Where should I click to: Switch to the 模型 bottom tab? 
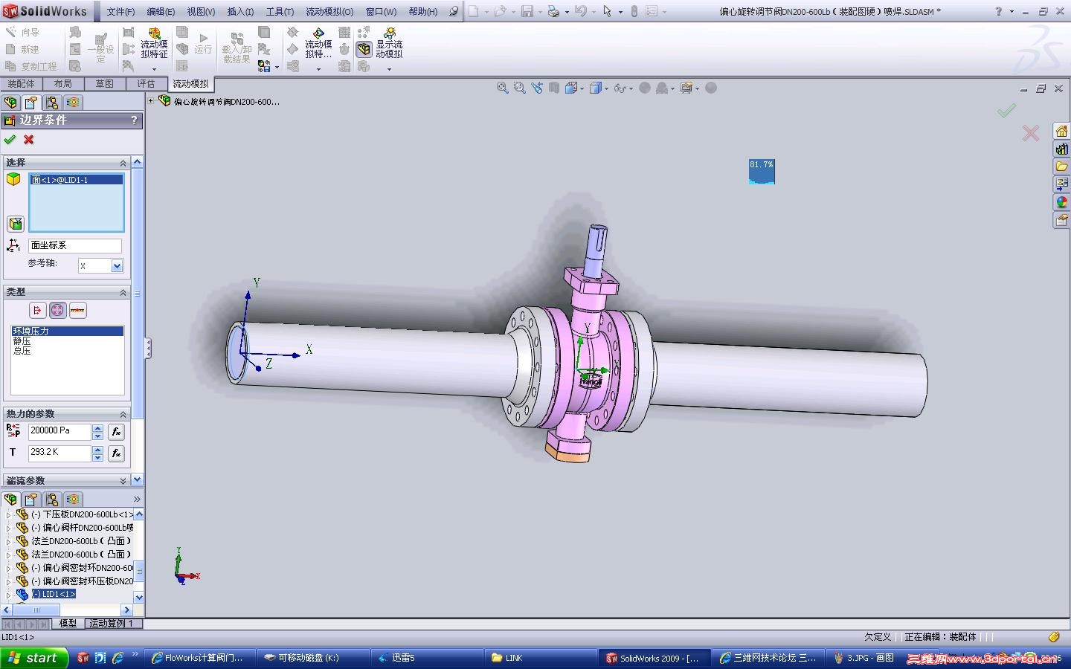coord(68,624)
